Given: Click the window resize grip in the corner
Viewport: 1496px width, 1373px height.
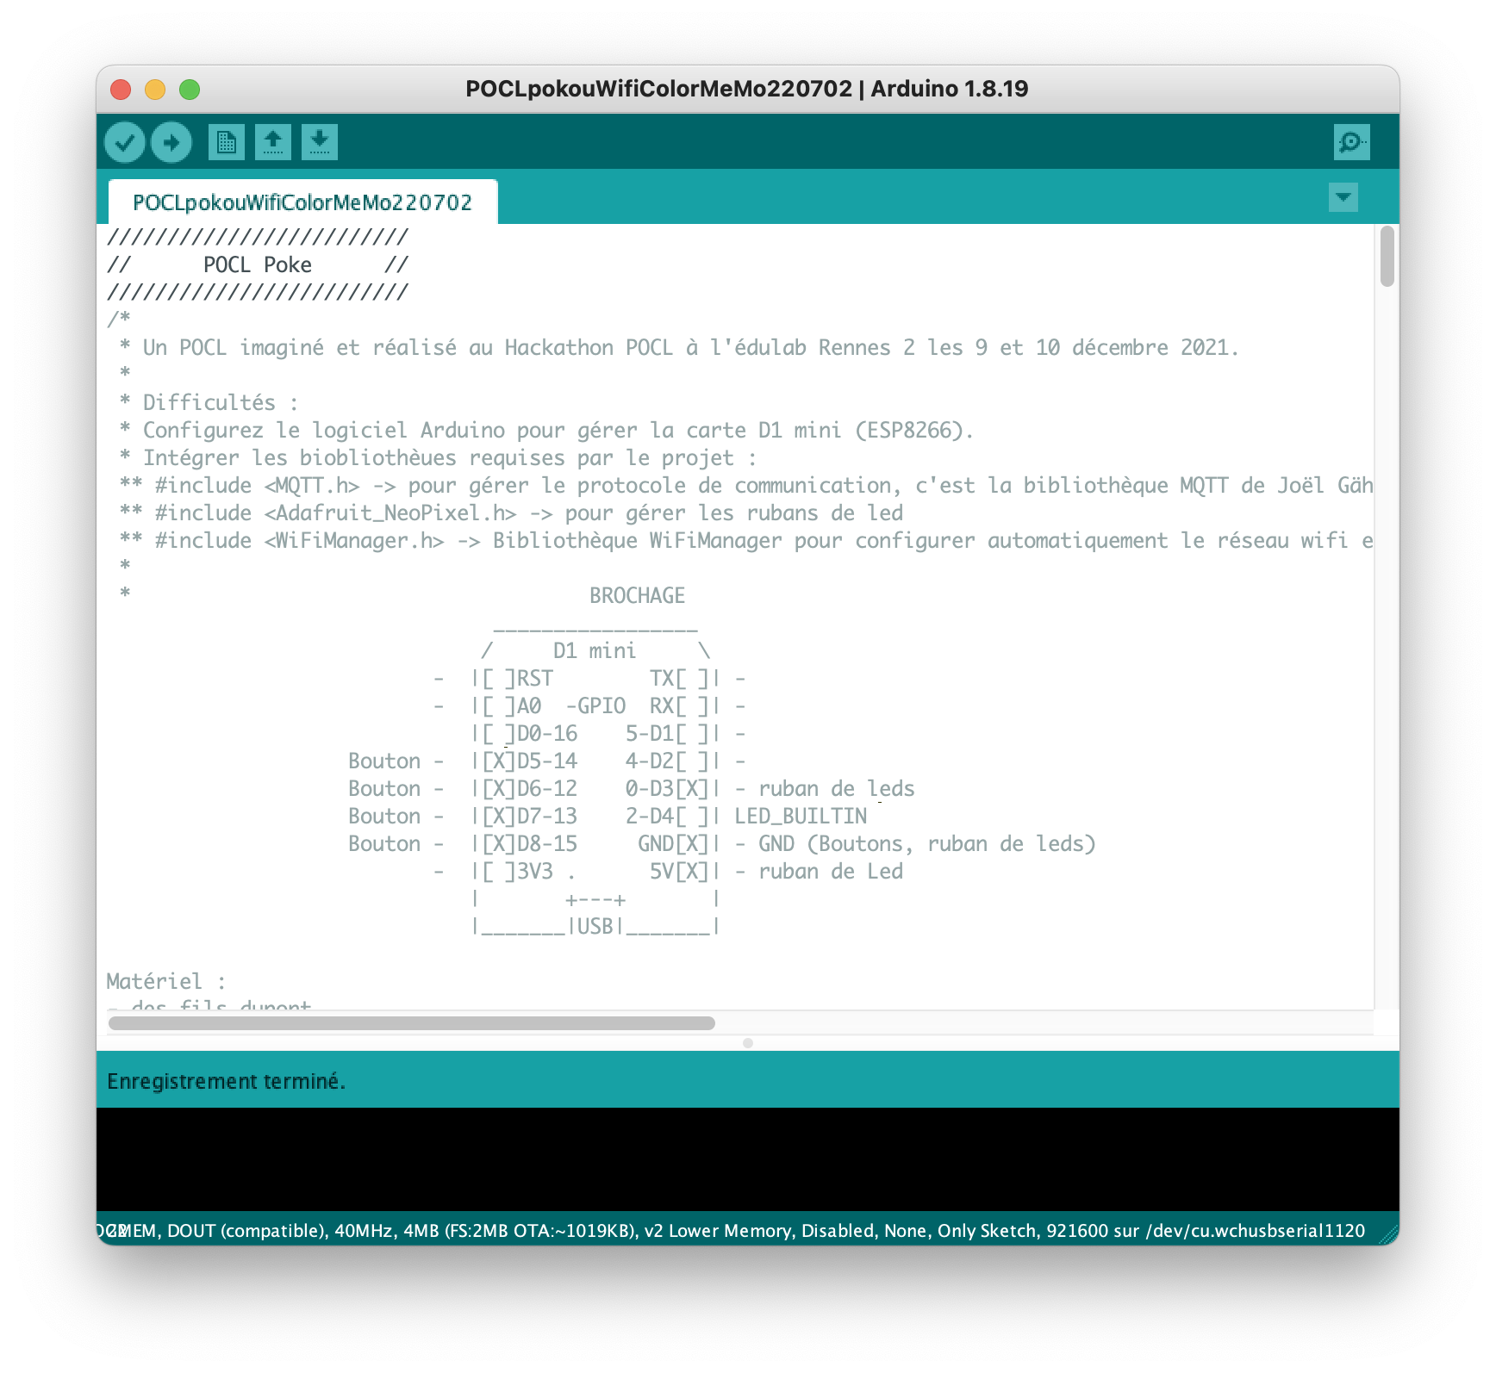Looking at the screenshot, I should click(1387, 1235).
